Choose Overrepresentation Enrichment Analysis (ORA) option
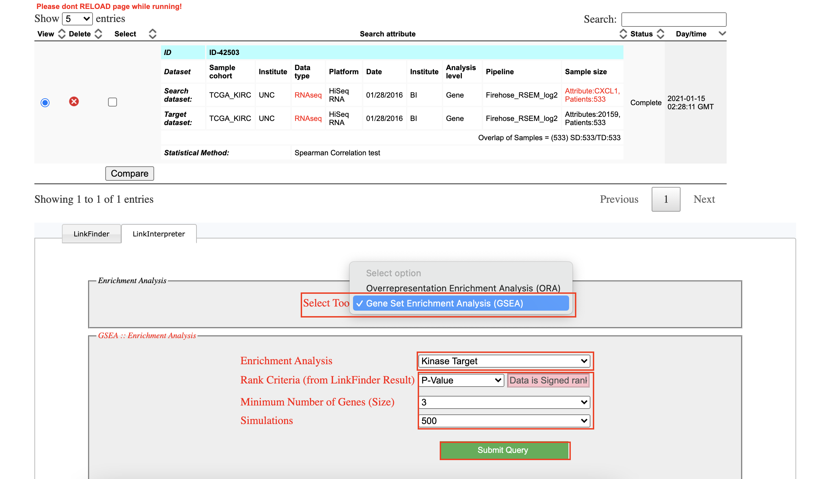This screenshot has width=823, height=479. [461, 288]
